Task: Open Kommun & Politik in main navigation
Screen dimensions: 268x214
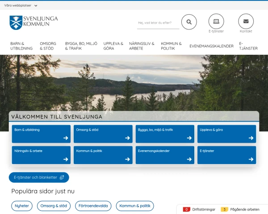Action: [171, 46]
